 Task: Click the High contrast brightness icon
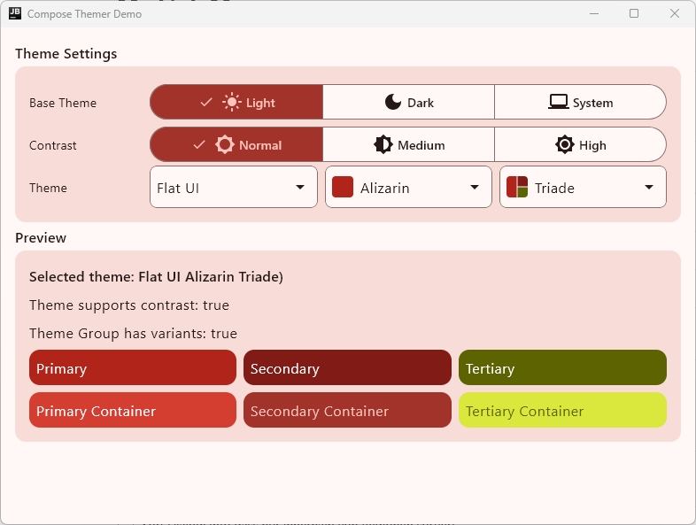(x=565, y=144)
